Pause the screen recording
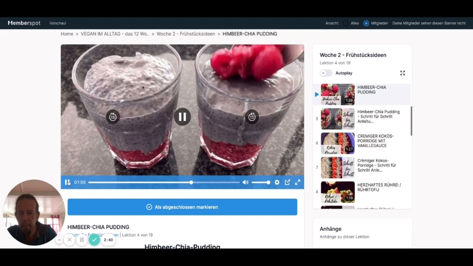The height and width of the screenshot is (266, 473). [x=82, y=240]
